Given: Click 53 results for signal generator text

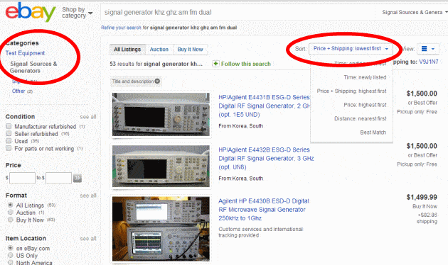Looking at the screenshot, I should tap(156, 64).
